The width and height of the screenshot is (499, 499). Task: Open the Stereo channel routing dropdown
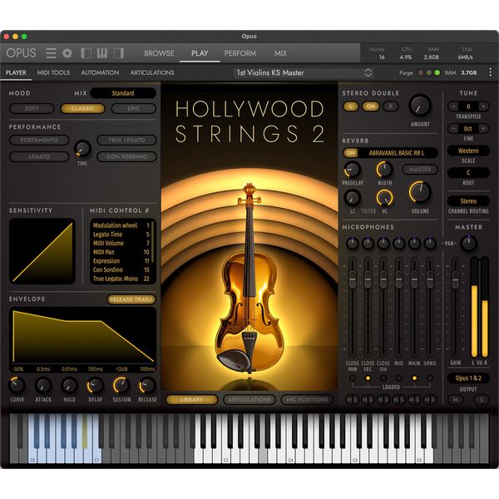coord(468,201)
